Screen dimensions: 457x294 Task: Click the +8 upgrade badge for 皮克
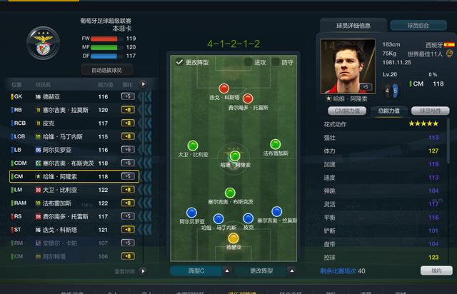pos(128,123)
